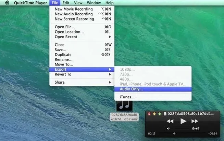
Task: Click the max-volume speaker icon
Action: (x=198, y=129)
